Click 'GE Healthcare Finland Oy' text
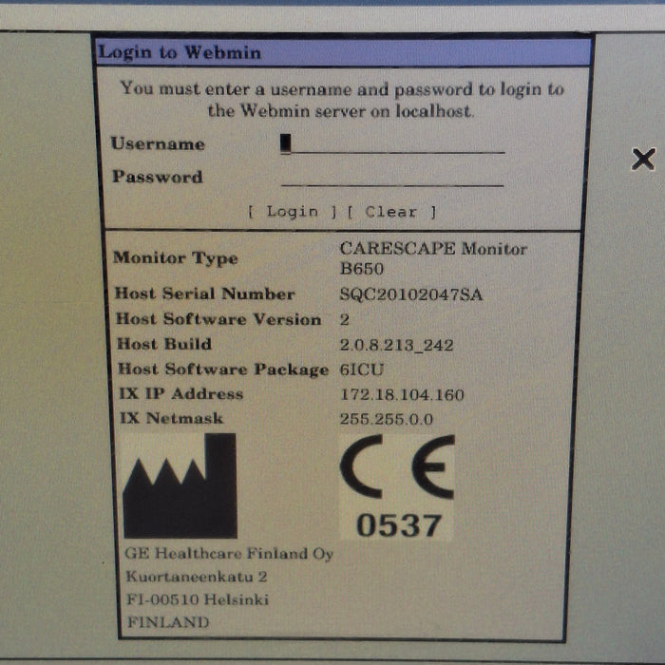 [229, 554]
